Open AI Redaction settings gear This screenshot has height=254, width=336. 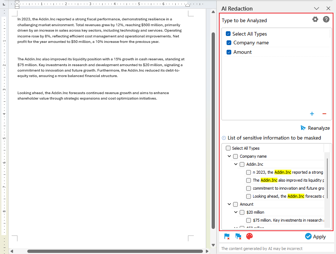click(315, 19)
